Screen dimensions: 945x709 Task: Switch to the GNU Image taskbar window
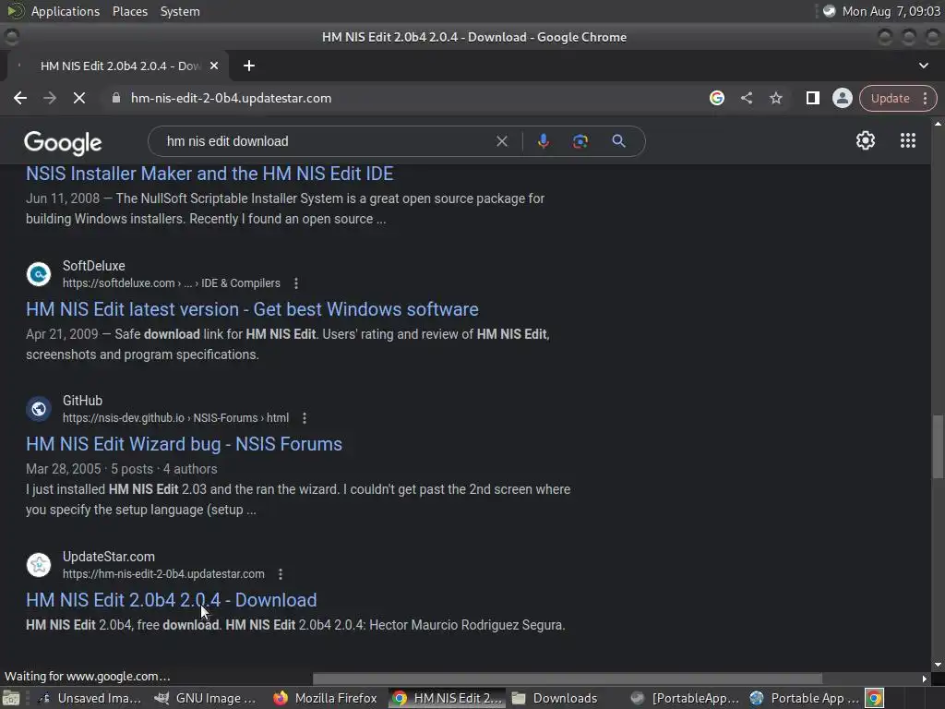(205, 698)
